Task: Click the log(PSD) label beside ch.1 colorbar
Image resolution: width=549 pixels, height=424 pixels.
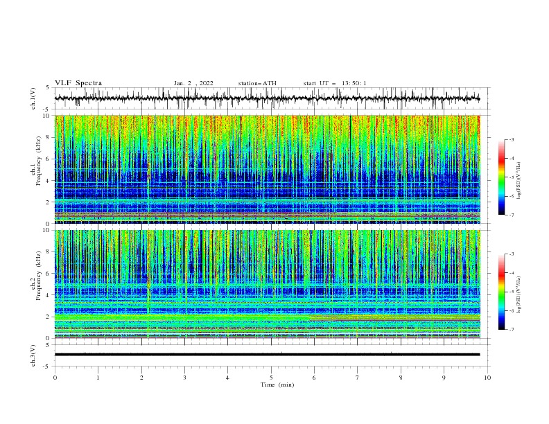Action: 519,181
